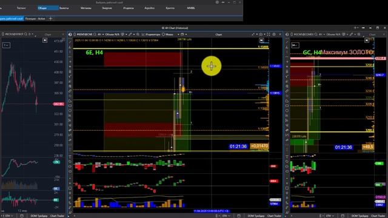Open the ETH session dropdown under GC chart
The width and height of the screenshot is (388, 218).
[330, 216]
